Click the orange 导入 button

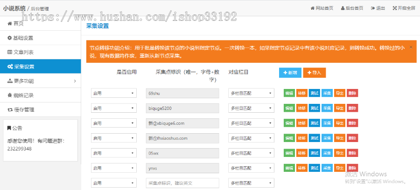pyautogui.click(x=315, y=73)
